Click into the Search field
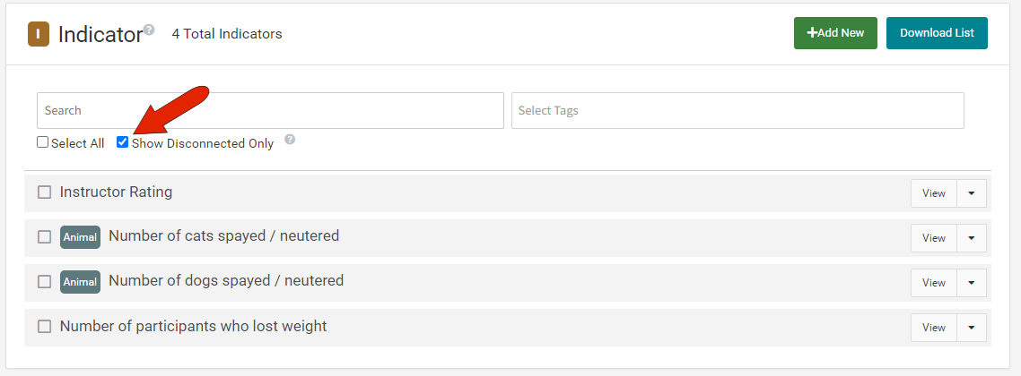The image size is (1021, 376). click(270, 110)
